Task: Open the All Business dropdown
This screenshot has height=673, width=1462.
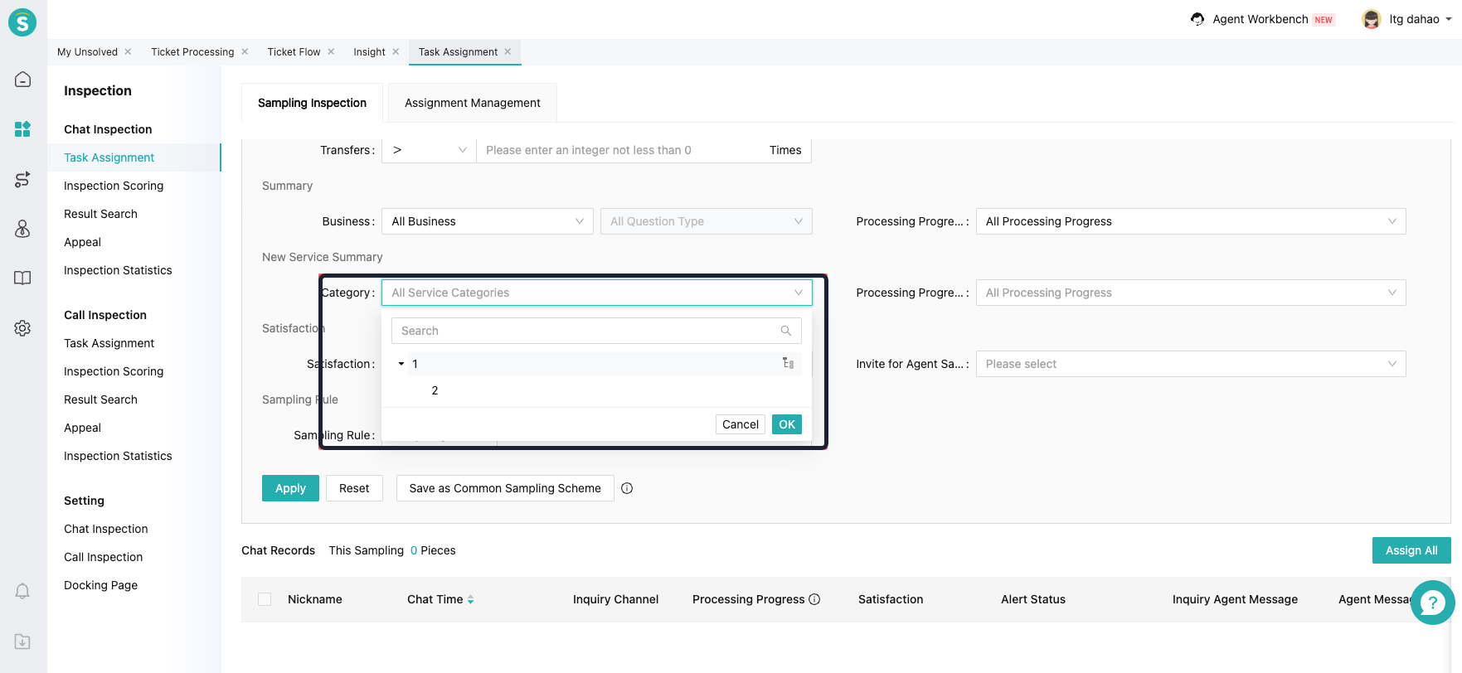Action: (x=487, y=221)
